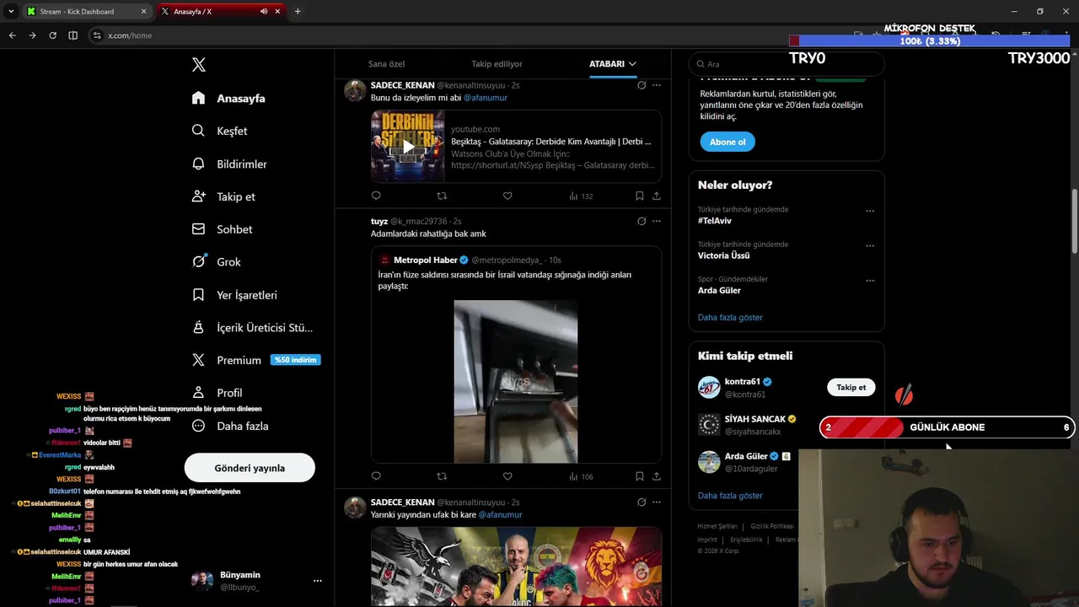1079x607 pixels.
Task: Repost tuyz's post
Action: pyautogui.click(x=442, y=476)
